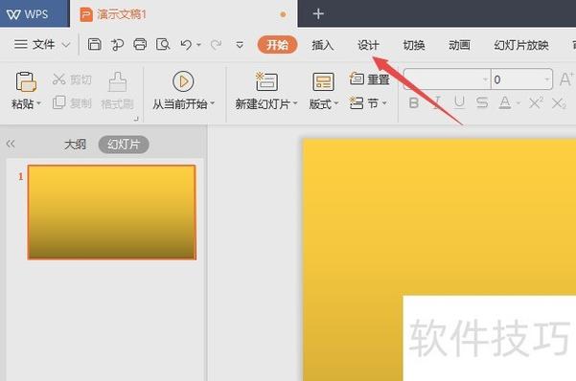576x381 pixels.
Task: Open the 幻灯片放映 ribbon tab
Action: coord(521,45)
